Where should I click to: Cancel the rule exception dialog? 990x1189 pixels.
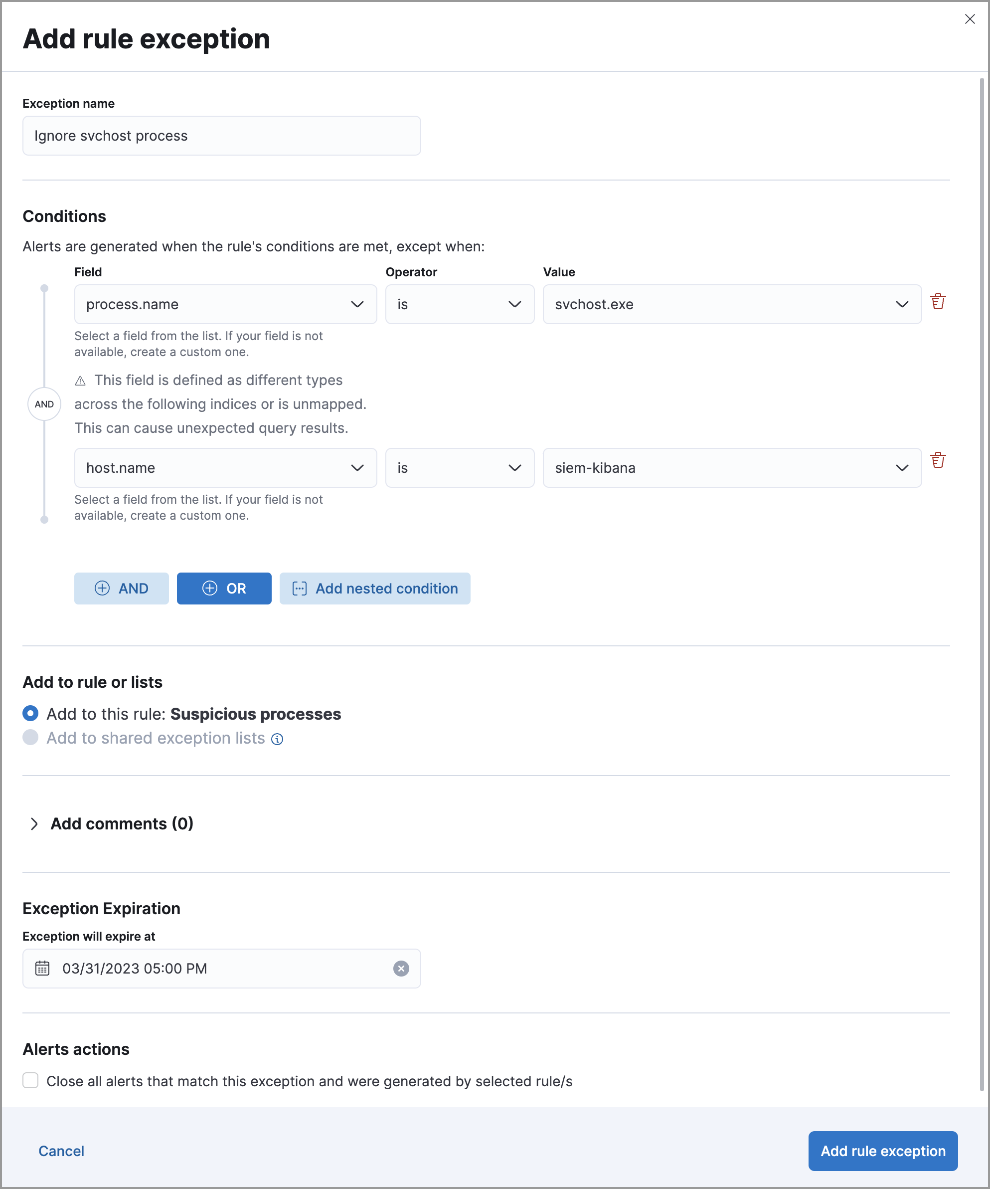click(x=60, y=1151)
